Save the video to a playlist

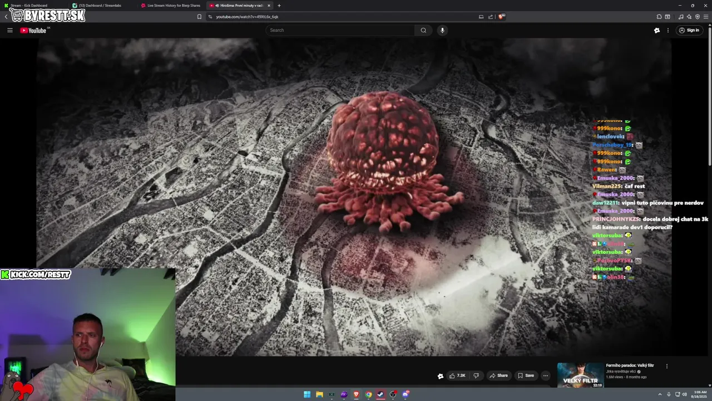pyautogui.click(x=526, y=375)
